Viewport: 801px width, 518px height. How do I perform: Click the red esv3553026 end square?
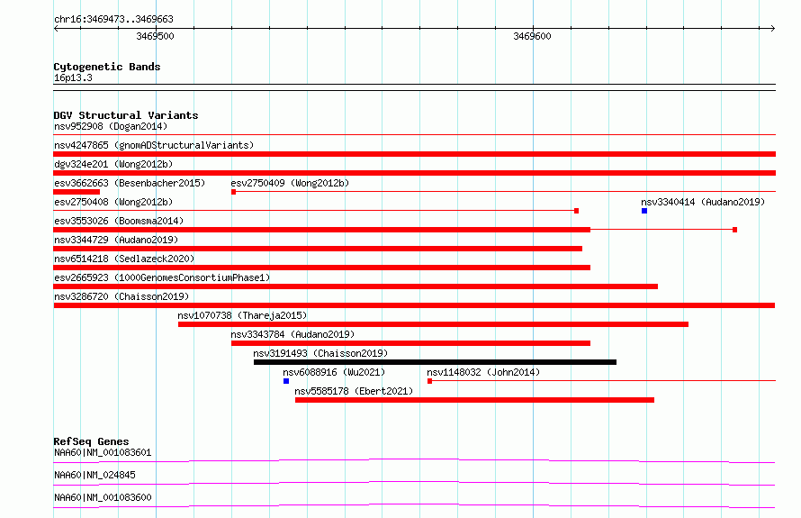[734, 230]
